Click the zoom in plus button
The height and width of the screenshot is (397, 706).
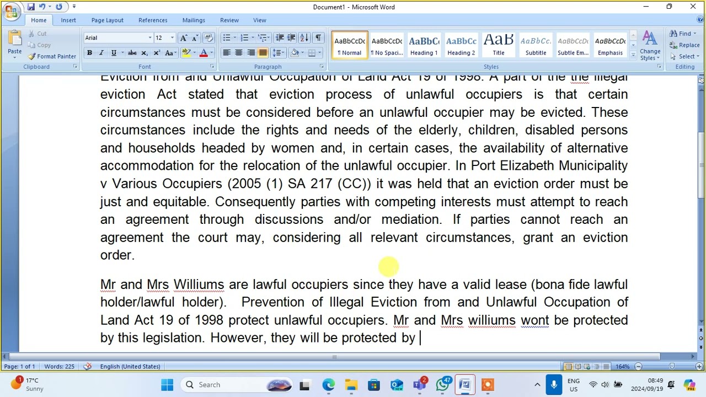699,367
